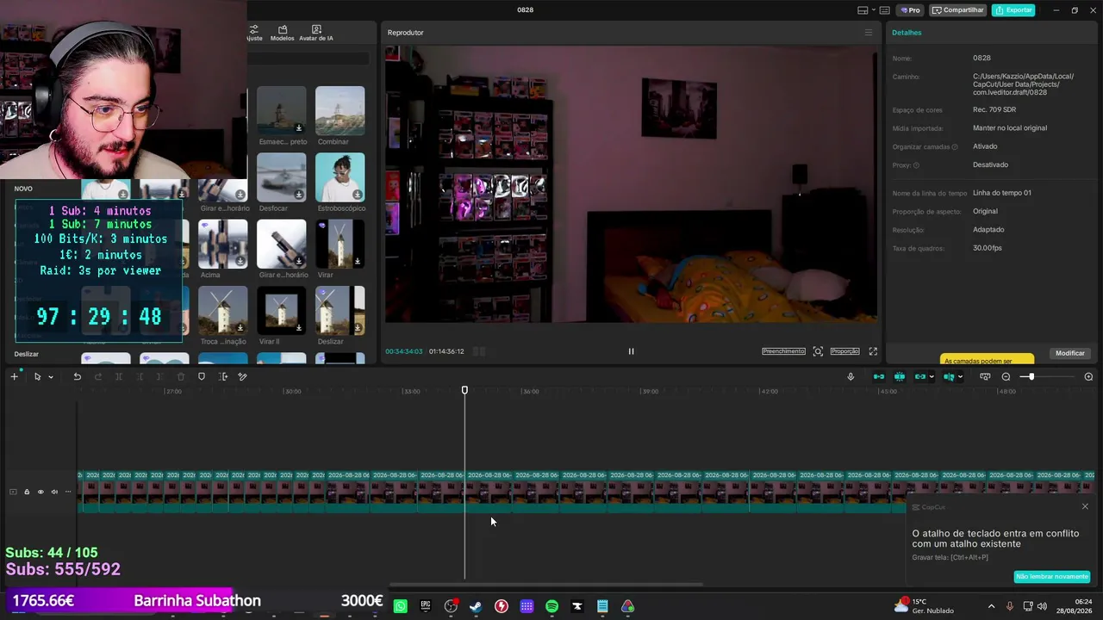Open linkage options dropdown arrow
Screen dimensions: 1103x620
click(x=932, y=377)
